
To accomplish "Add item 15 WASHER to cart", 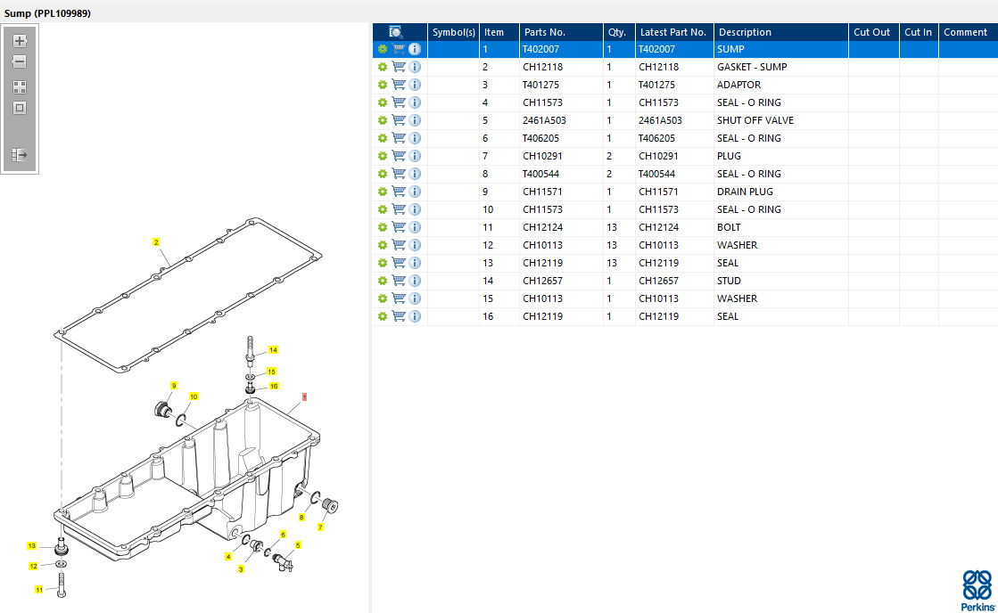I will (x=399, y=298).
